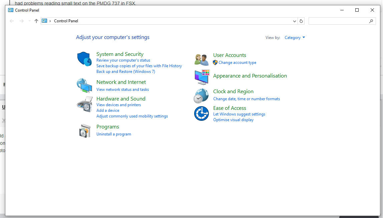This screenshot has height=218, width=383.
Task: Click View devices and printers
Action: 119,105
